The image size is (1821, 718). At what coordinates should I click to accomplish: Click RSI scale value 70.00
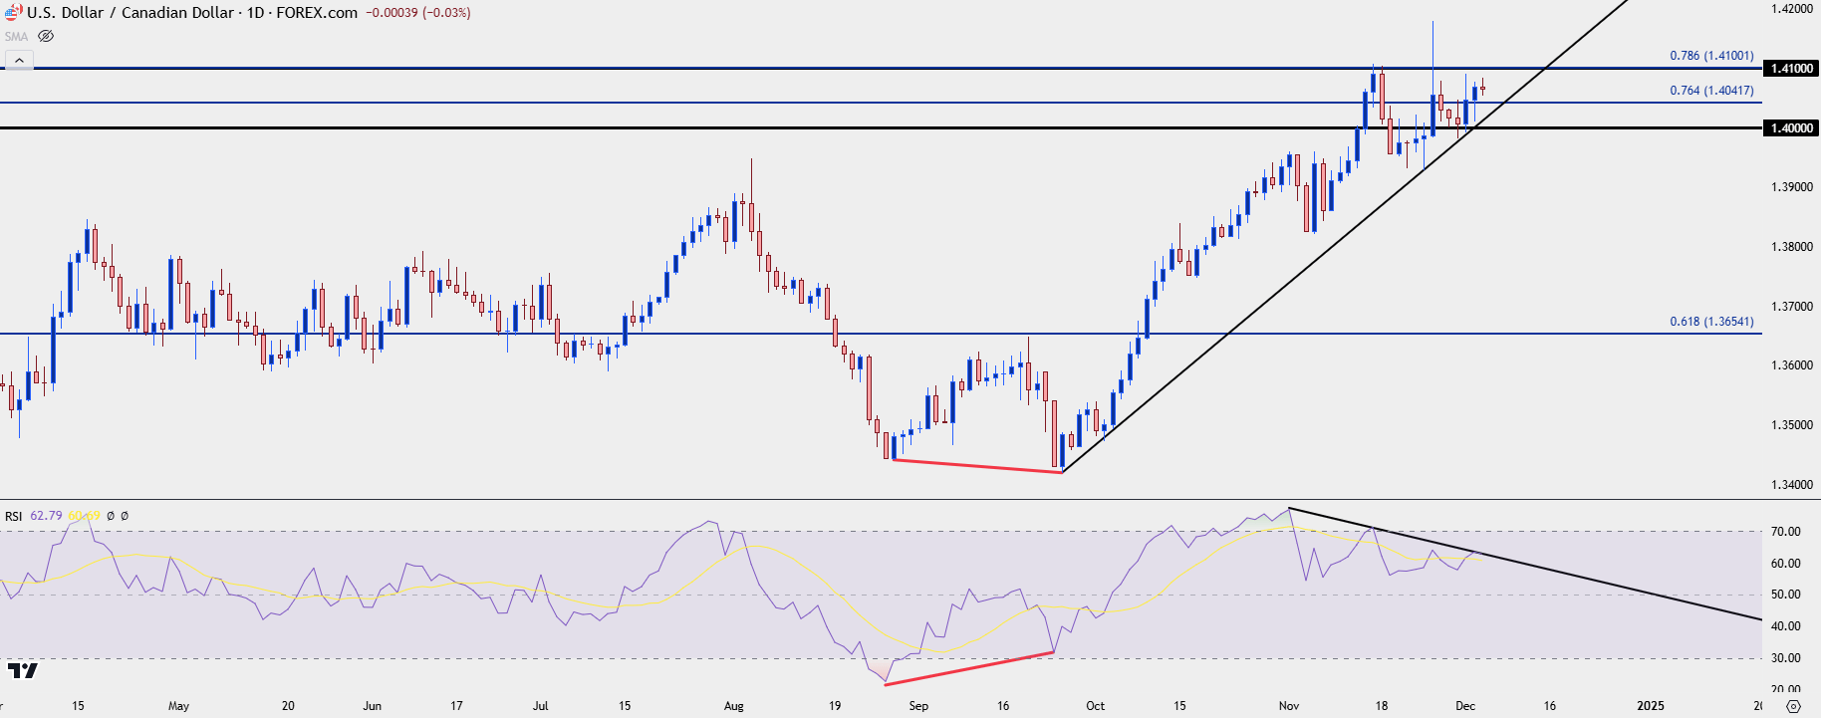[x=1785, y=532]
